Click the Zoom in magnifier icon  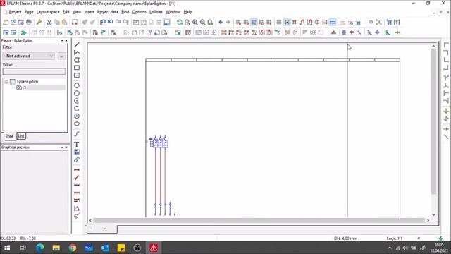pyautogui.click(x=195, y=22)
